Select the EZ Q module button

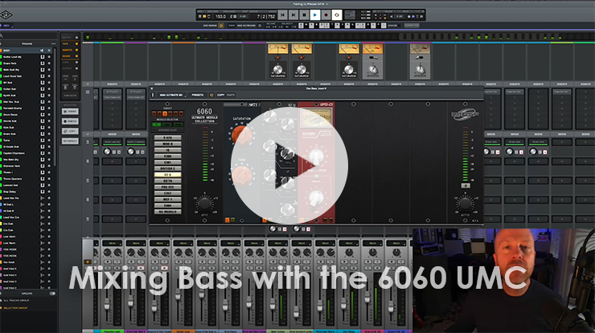167,175
